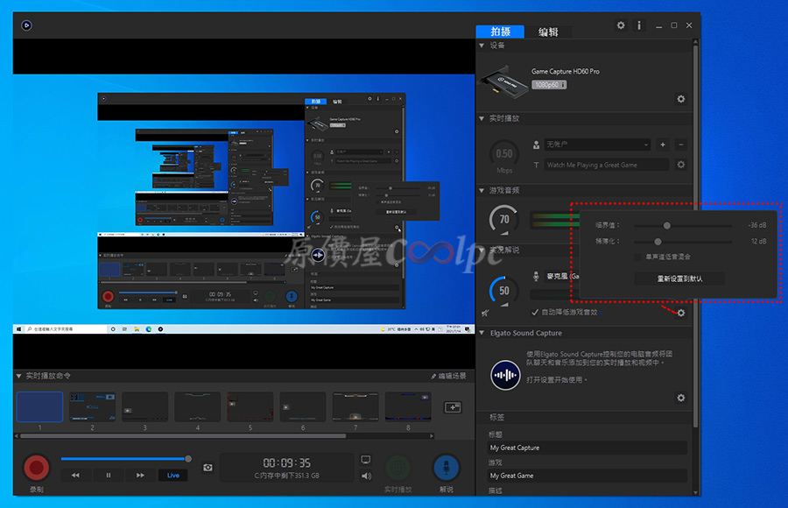Viewport: 788px width, 508px height.
Task: Click the My Great Capture title field
Action: click(588, 448)
